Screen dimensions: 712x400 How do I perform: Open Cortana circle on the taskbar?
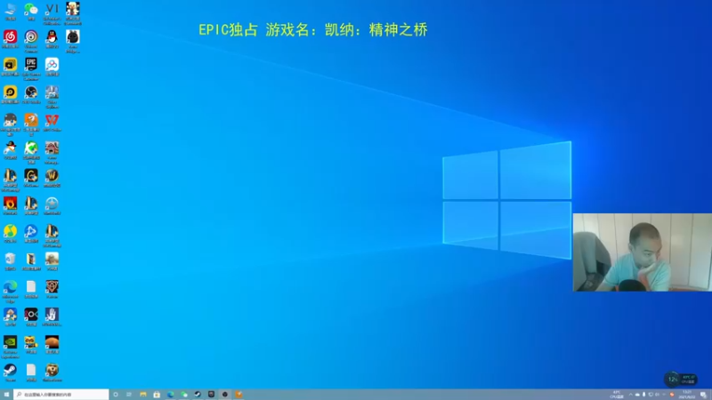[116, 395]
